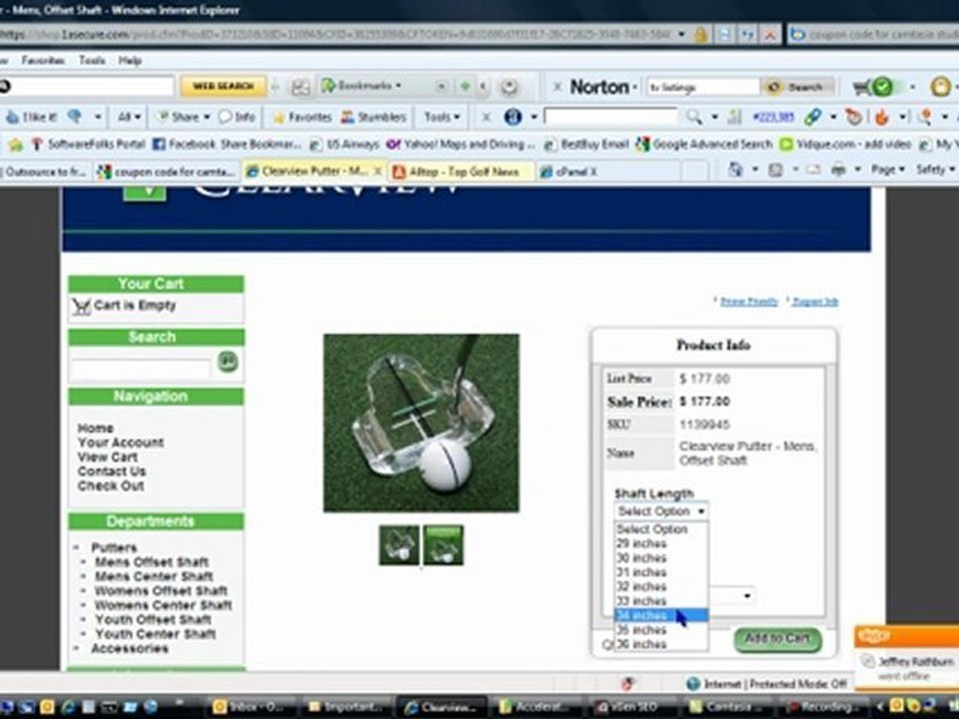The height and width of the screenshot is (719, 959).
Task: Switch to the Alltop - Top Golf News tab
Action: 462,172
